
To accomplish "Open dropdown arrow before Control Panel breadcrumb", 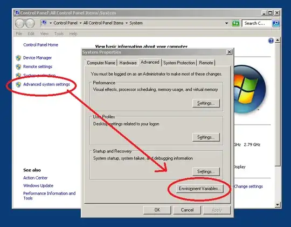I will (51, 23).
